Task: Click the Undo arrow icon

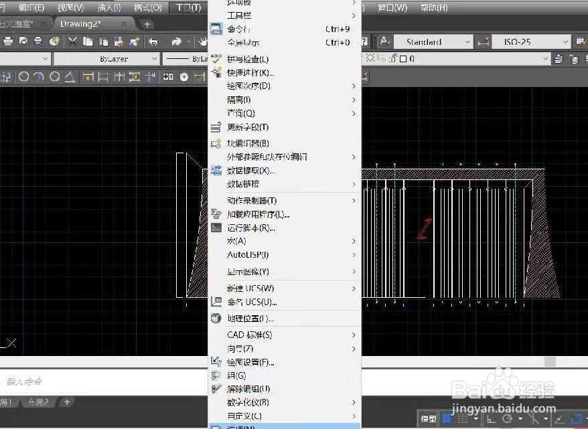Action: [x=152, y=41]
